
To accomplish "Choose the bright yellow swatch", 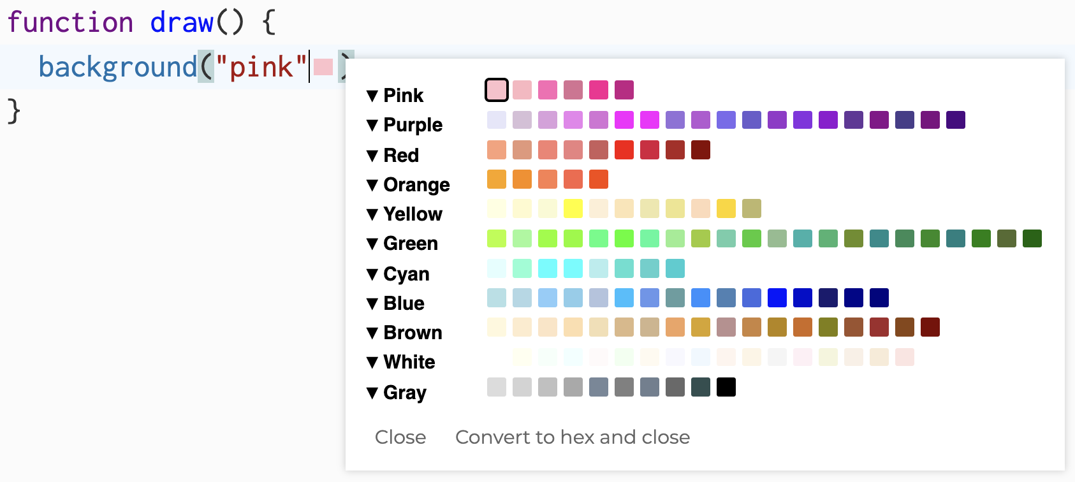I will click(573, 208).
